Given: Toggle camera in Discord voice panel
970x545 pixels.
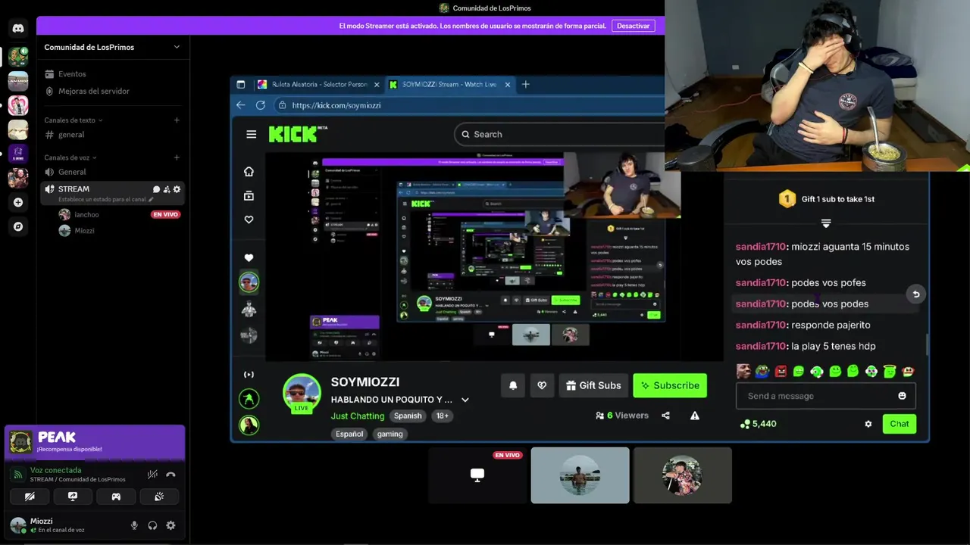Looking at the screenshot, I should 30,497.
